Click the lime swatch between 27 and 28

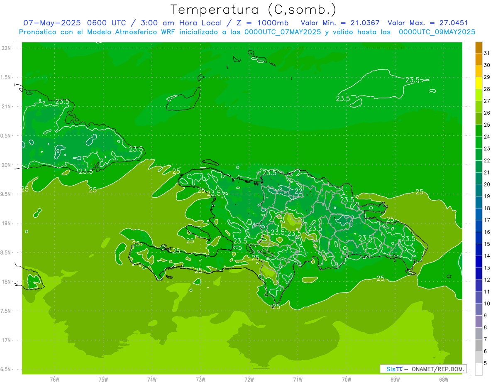478,95
